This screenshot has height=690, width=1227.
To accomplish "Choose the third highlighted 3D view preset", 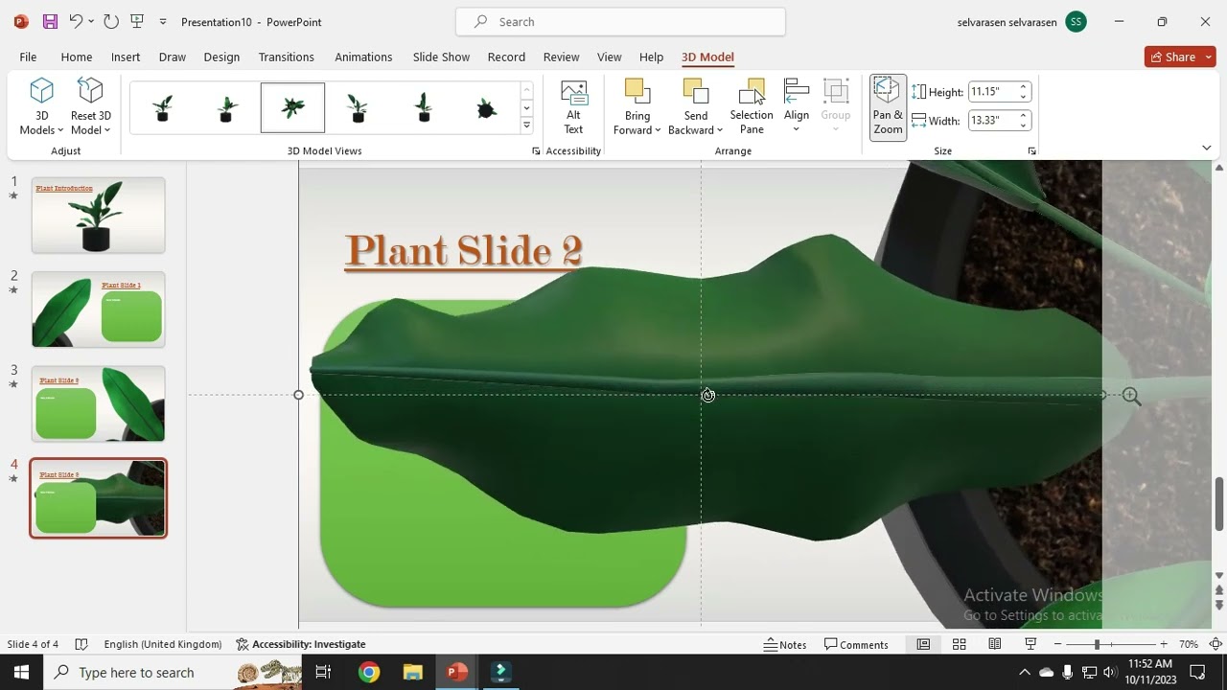I will pos(292,107).
